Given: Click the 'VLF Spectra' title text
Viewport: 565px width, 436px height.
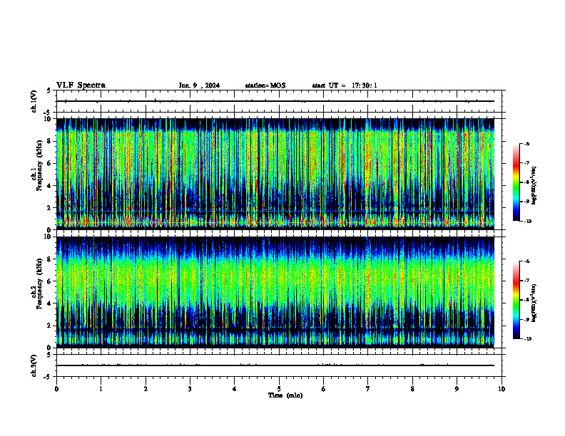Looking at the screenshot, I should click(81, 85).
